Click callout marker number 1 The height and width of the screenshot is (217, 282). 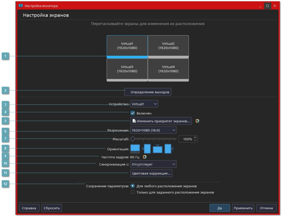pos(5,56)
